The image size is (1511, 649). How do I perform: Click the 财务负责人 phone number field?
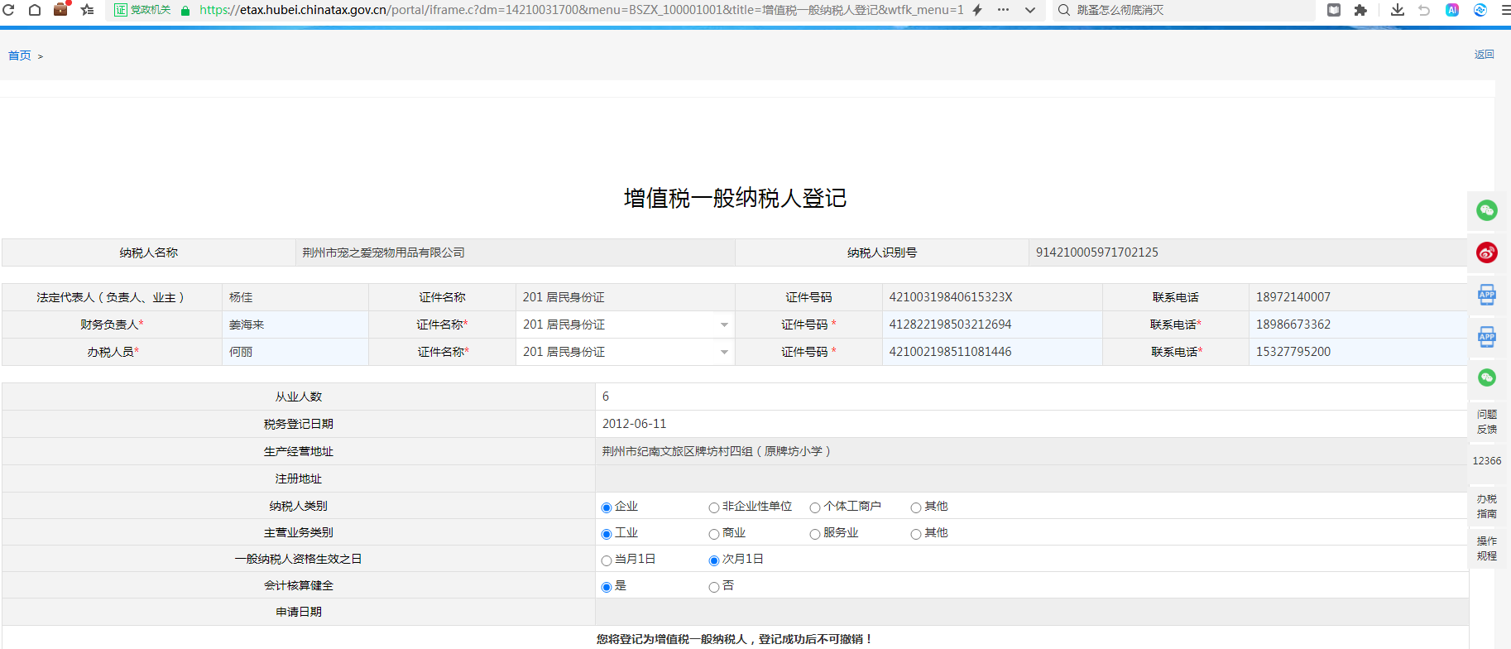point(1357,324)
